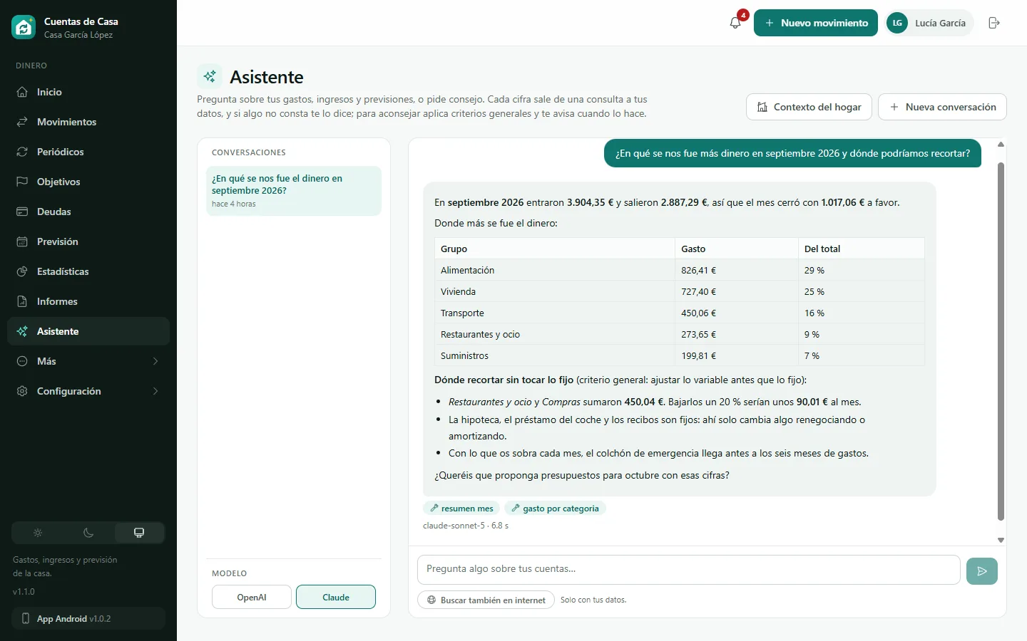Click the chat scrollbar down arrow

click(1001, 540)
